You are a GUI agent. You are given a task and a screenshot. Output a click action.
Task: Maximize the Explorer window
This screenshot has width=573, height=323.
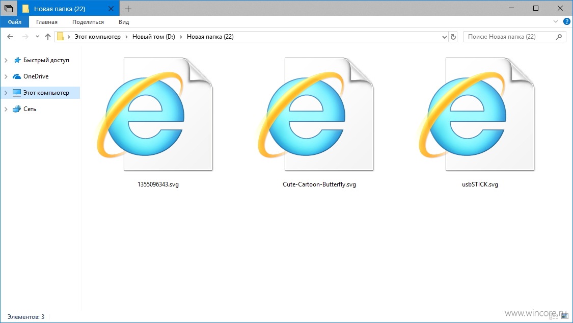[536, 8]
